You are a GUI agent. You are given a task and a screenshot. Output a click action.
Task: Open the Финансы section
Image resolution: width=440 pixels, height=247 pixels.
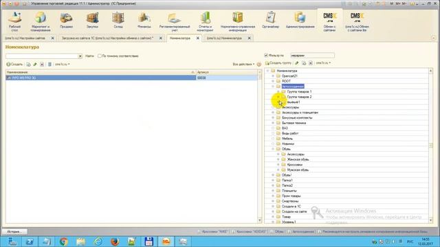144,20
